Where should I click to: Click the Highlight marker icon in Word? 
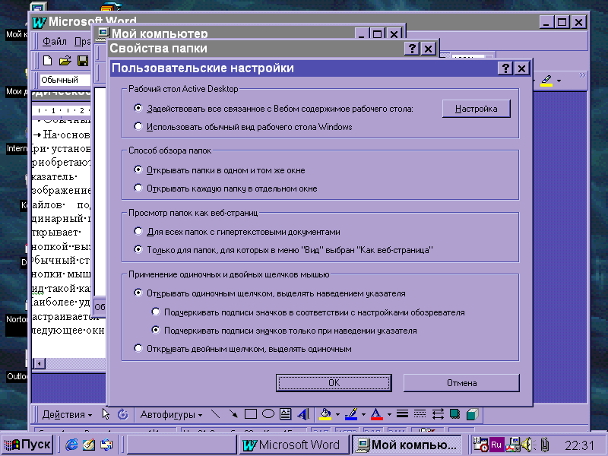546,81
